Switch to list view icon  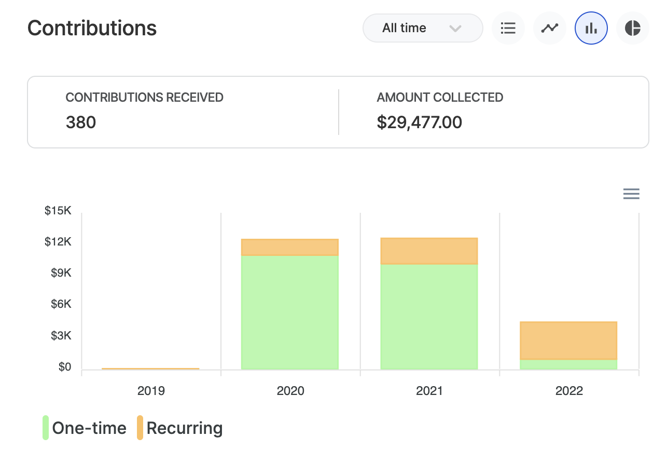pos(508,28)
